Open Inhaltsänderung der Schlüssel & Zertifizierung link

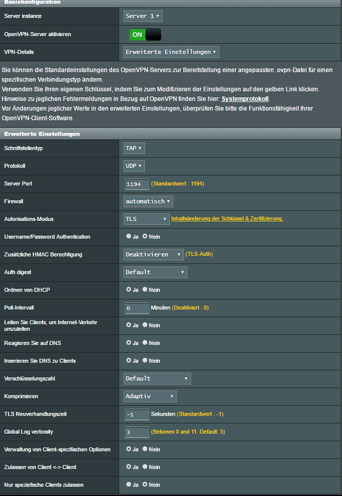click(227, 219)
